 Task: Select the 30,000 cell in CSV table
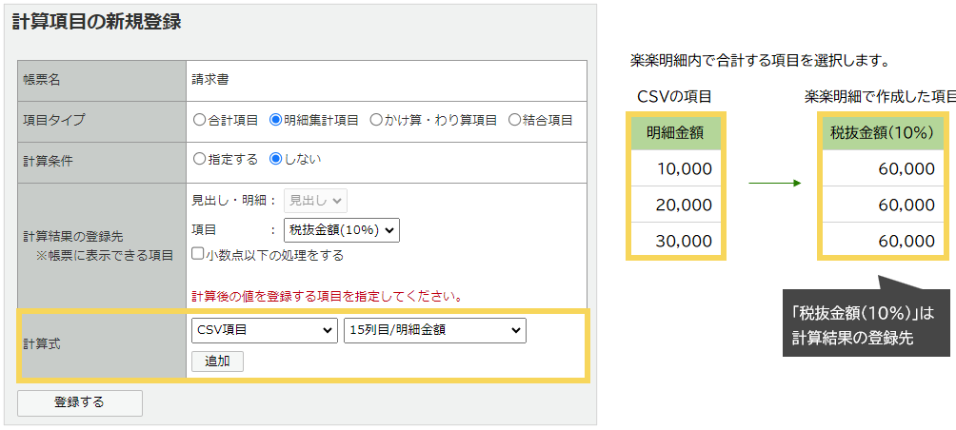point(675,241)
